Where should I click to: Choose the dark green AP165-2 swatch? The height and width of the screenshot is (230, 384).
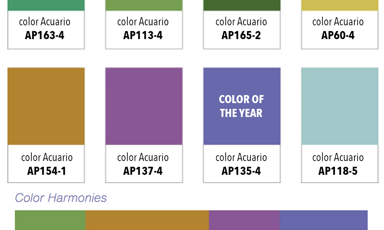(x=242, y=5)
